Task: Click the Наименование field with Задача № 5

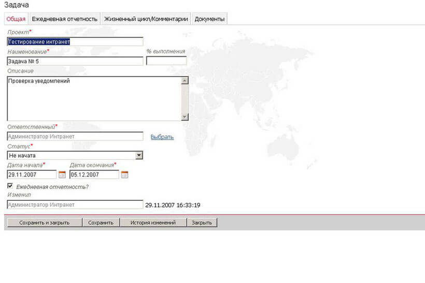Action: tap(75, 61)
